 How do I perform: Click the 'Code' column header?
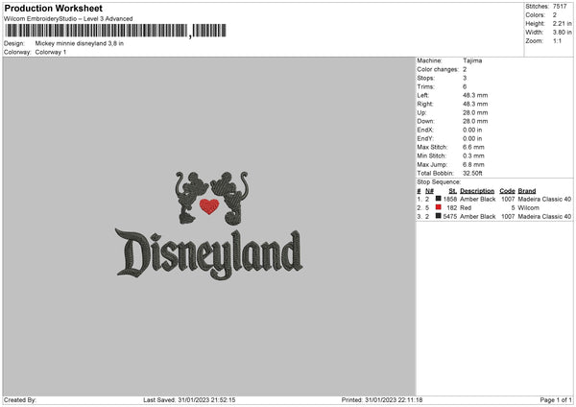(x=507, y=191)
